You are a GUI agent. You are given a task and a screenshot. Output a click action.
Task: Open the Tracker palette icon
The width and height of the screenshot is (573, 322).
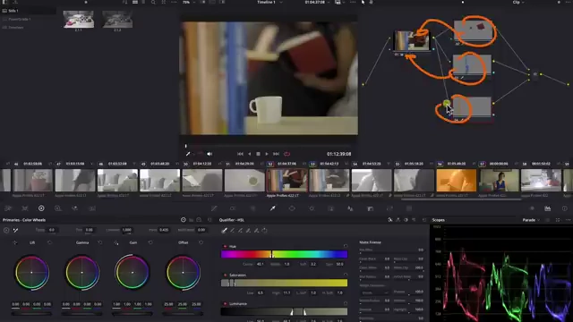(312, 208)
